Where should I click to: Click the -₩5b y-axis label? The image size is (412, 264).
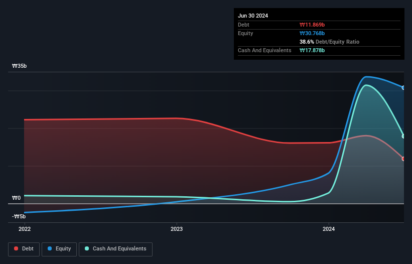(19, 216)
